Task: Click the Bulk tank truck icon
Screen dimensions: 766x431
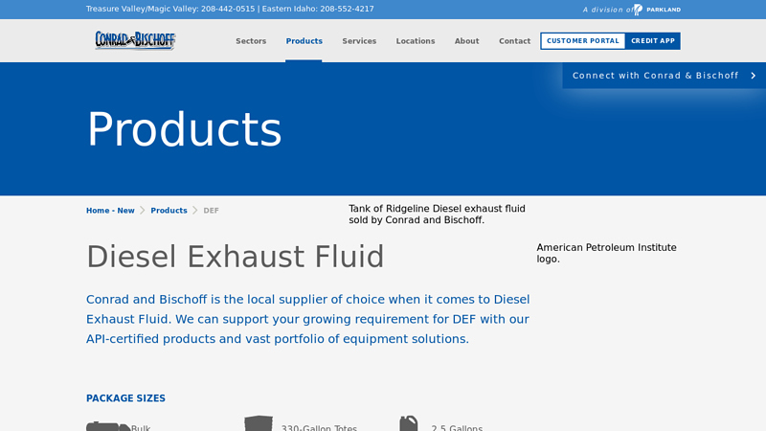Action: 108,426
